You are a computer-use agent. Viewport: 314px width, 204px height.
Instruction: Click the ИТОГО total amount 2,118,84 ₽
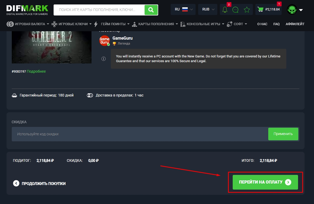tap(269, 160)
